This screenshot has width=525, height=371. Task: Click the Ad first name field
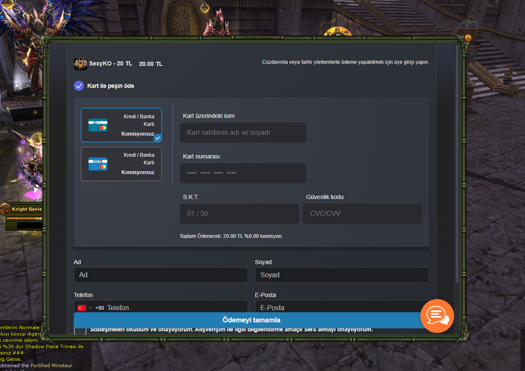coord(161,275)
